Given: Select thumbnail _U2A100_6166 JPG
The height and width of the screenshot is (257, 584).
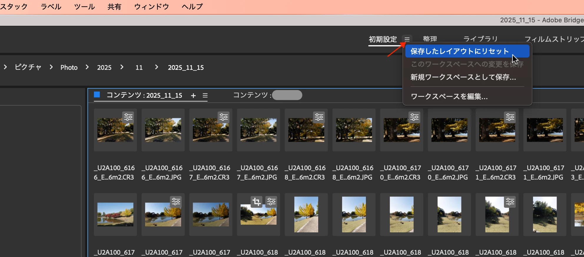Looking at the screenshot, I should click(163, 130).
